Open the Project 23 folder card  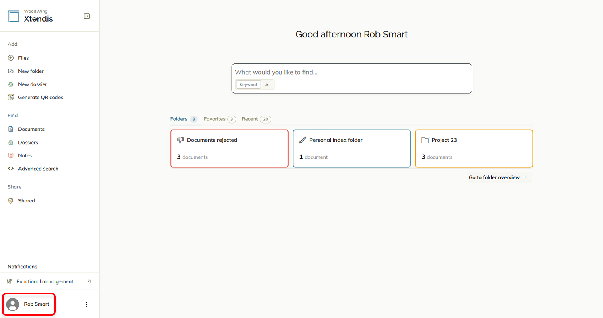pos(474,149)
